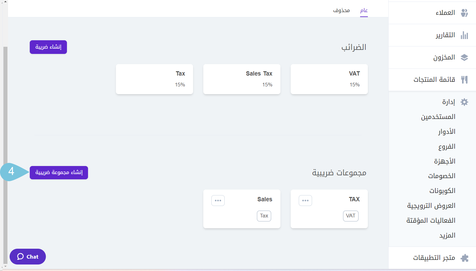476x271 pixels.
Task: Click the إدارة (Management) gear icon
Action: (464, 102)
